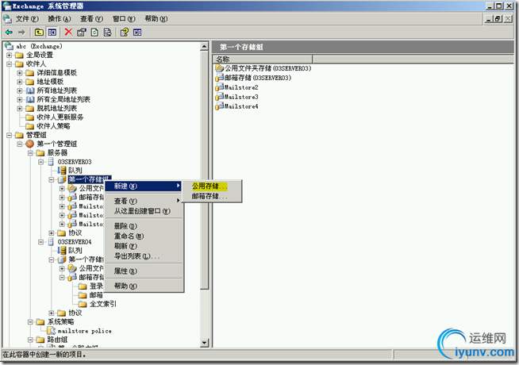The height and width of the screenshot is (365, 519).
Task: Select 新建(N) in the context menu
Action: coord(144,186)
